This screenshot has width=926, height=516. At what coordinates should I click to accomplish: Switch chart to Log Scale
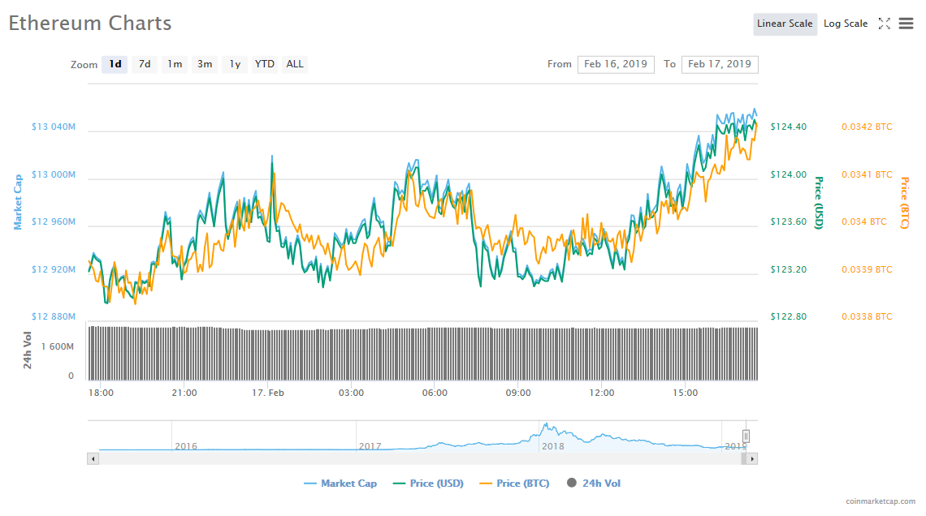click(846, 24)
